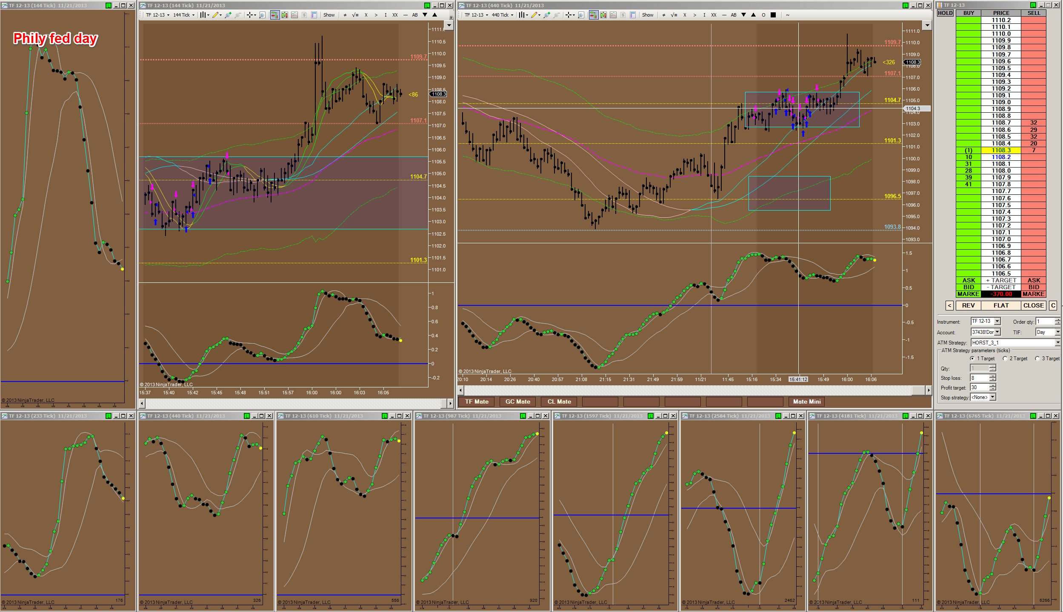Click the O circle tool in 440 Tick toolbar
The height and width of the screenshot is (612, 1063).
pyautogui.click(x=763, y=15)
